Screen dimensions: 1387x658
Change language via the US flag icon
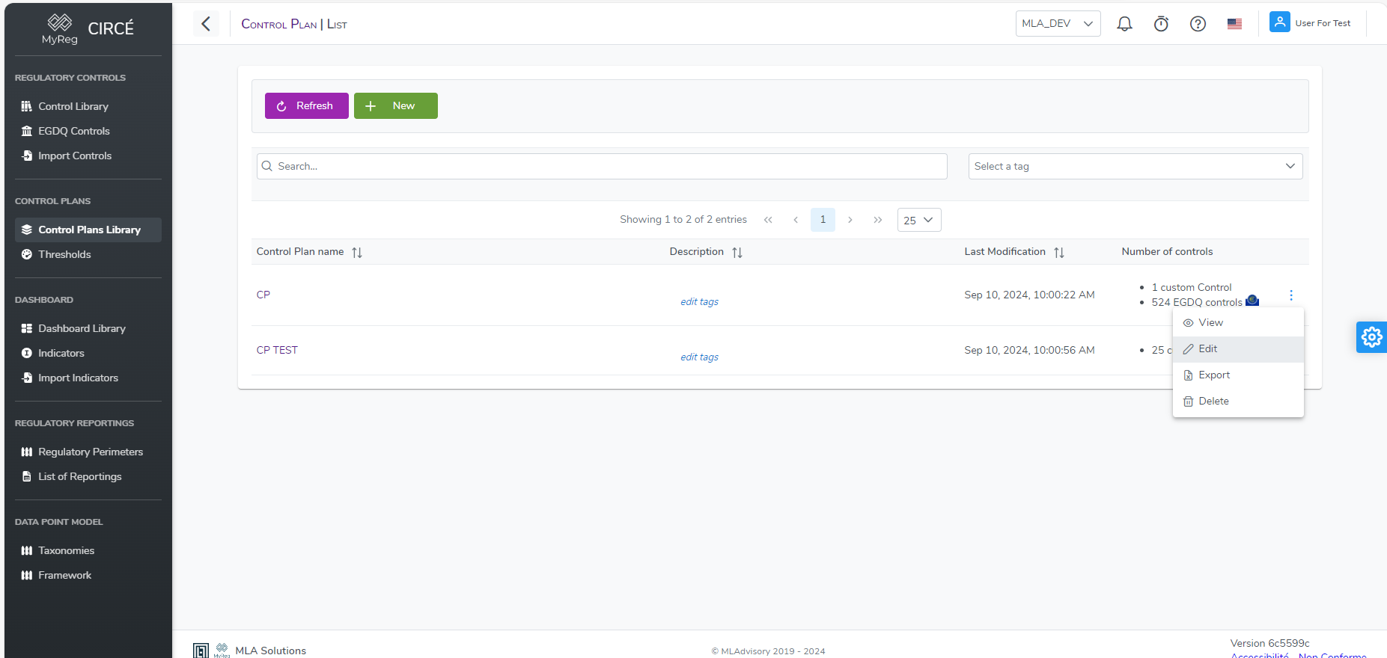coord(1234,24)
